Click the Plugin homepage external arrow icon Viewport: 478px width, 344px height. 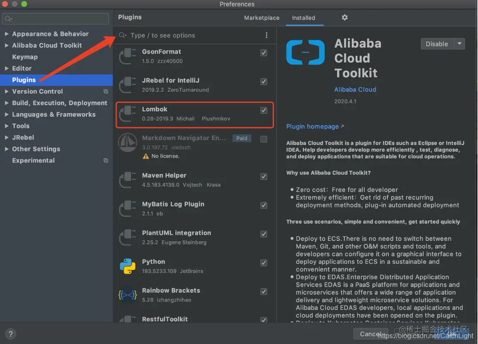click(342, 126)
